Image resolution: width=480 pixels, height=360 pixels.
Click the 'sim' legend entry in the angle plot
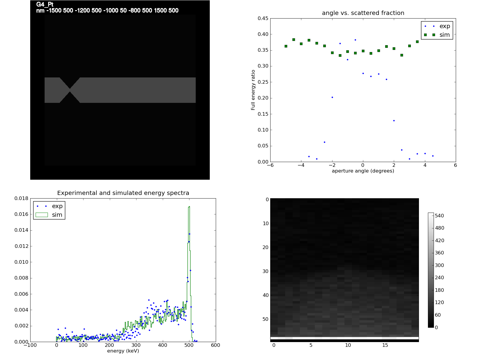445,35
